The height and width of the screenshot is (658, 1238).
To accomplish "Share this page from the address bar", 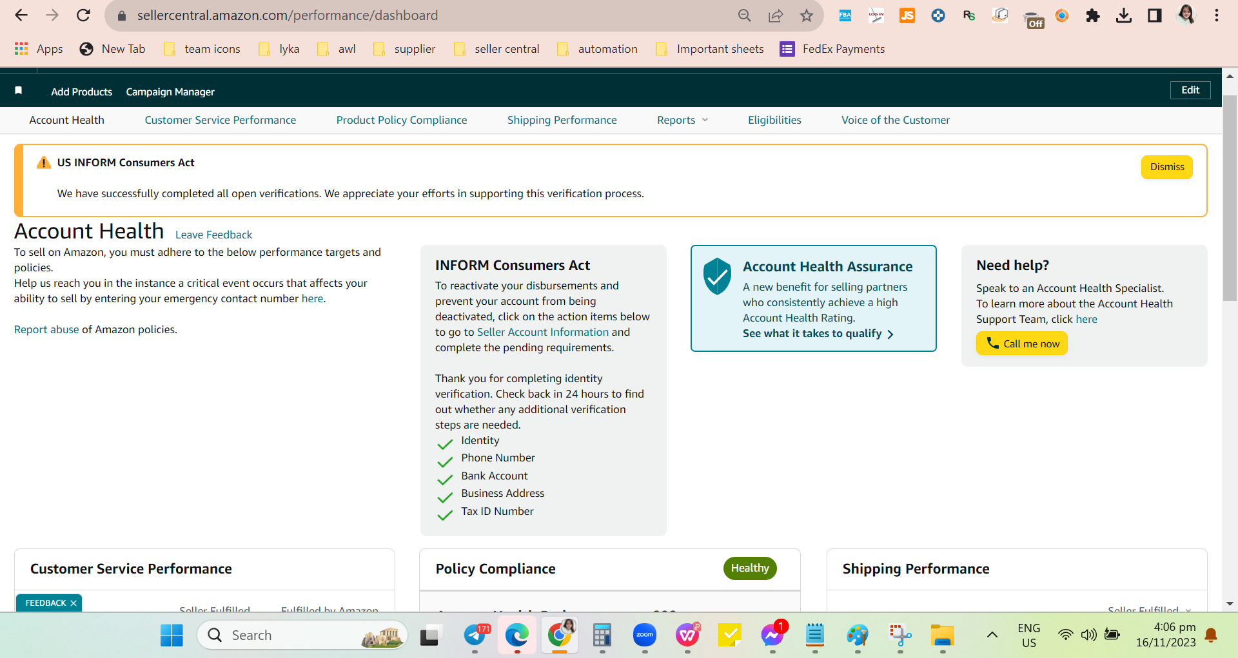I will pos(776,15).
